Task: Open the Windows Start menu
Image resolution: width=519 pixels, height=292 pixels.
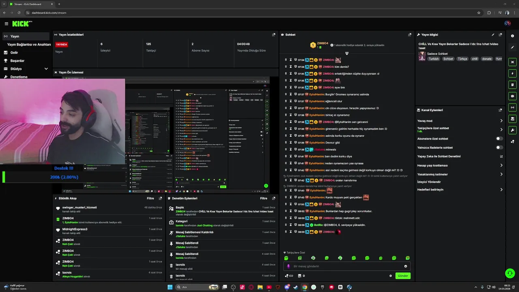Action: point(170,287)
